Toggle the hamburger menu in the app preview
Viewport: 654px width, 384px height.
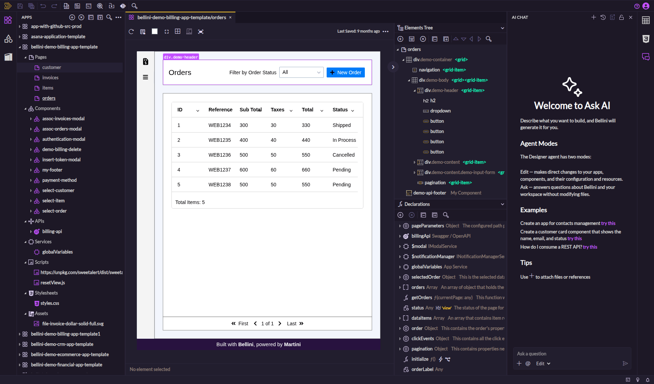pyautogui.click(x=145, y=77)
